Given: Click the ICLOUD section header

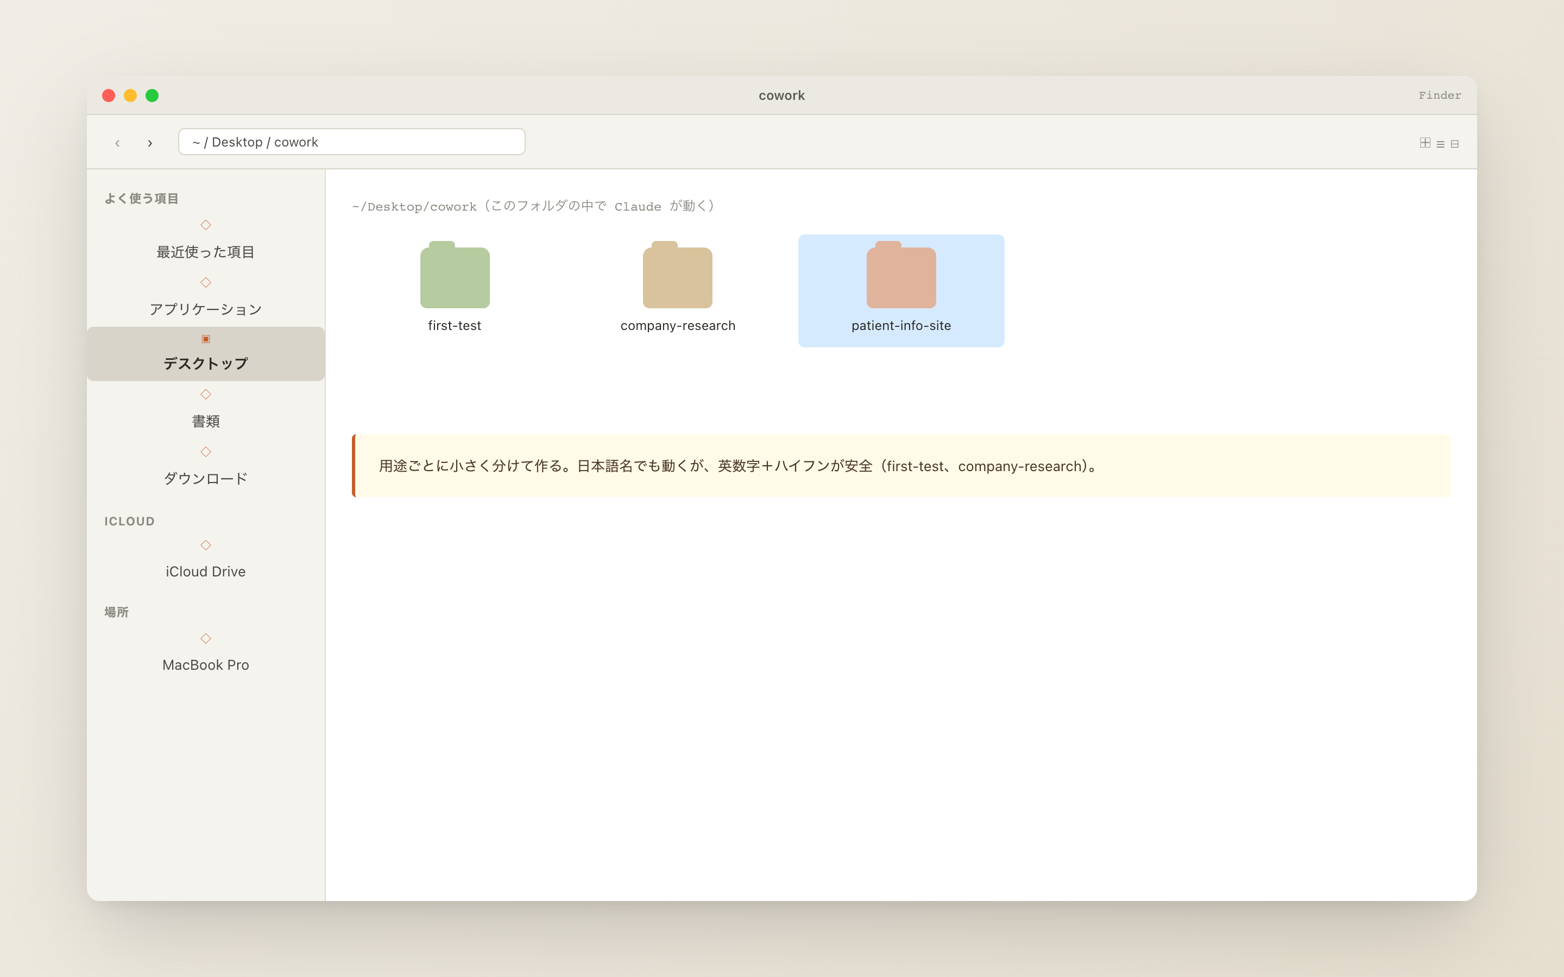Looking at the screenshot, I should (x=129, y=522).
